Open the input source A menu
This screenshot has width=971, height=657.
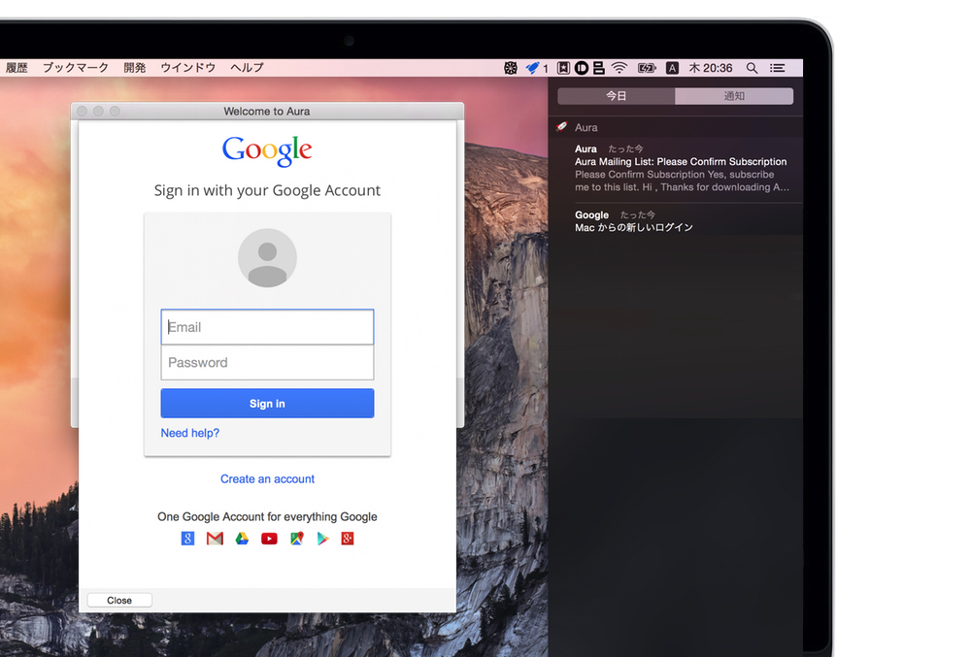click(672, 68)
